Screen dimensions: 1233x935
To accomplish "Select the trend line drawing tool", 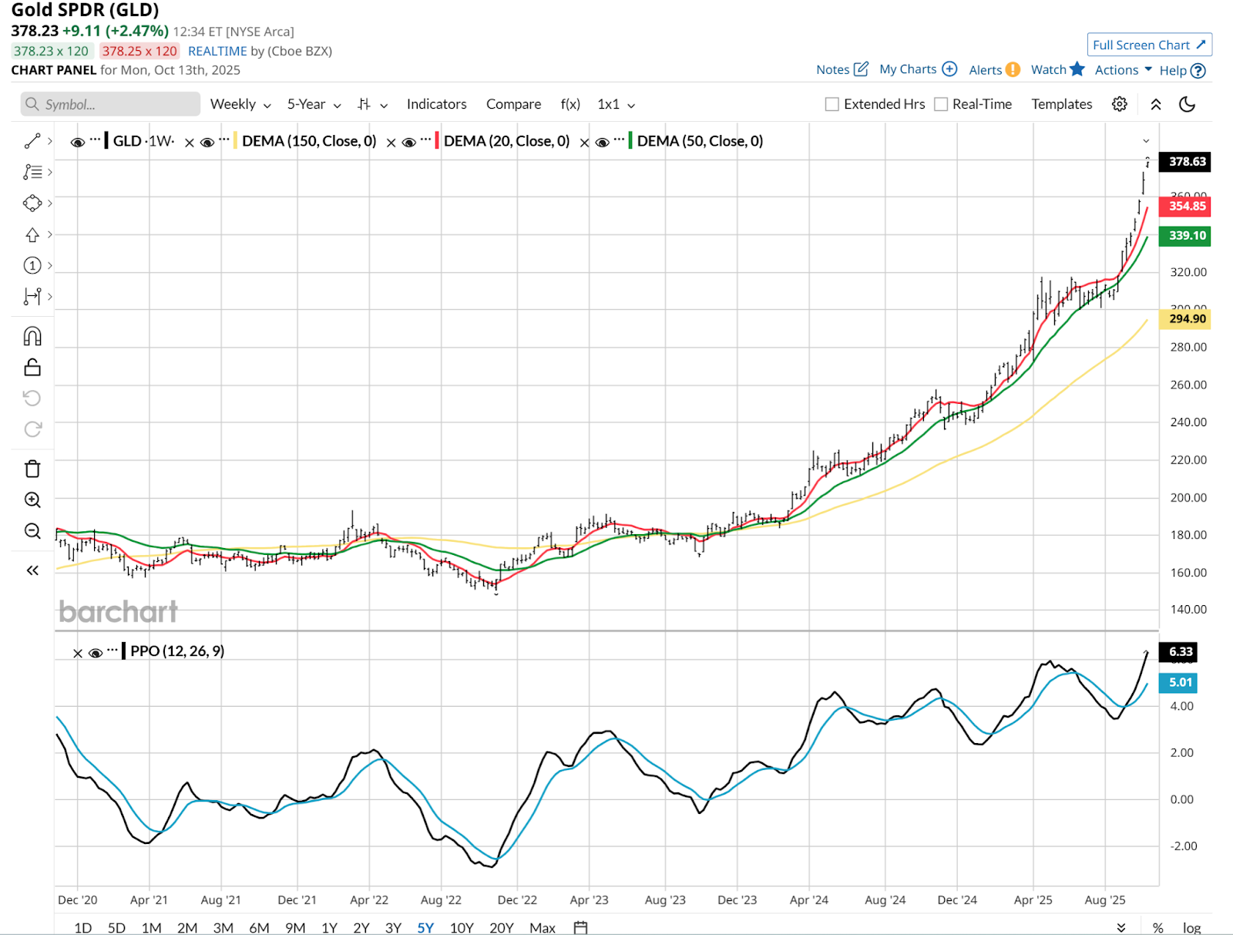I will pyautogui.click(x=32, y=141).
